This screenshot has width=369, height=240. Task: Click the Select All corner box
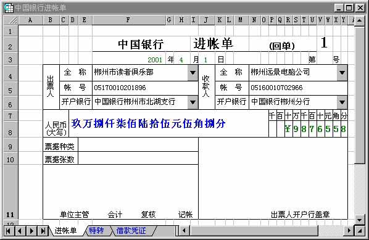[11, 20]
